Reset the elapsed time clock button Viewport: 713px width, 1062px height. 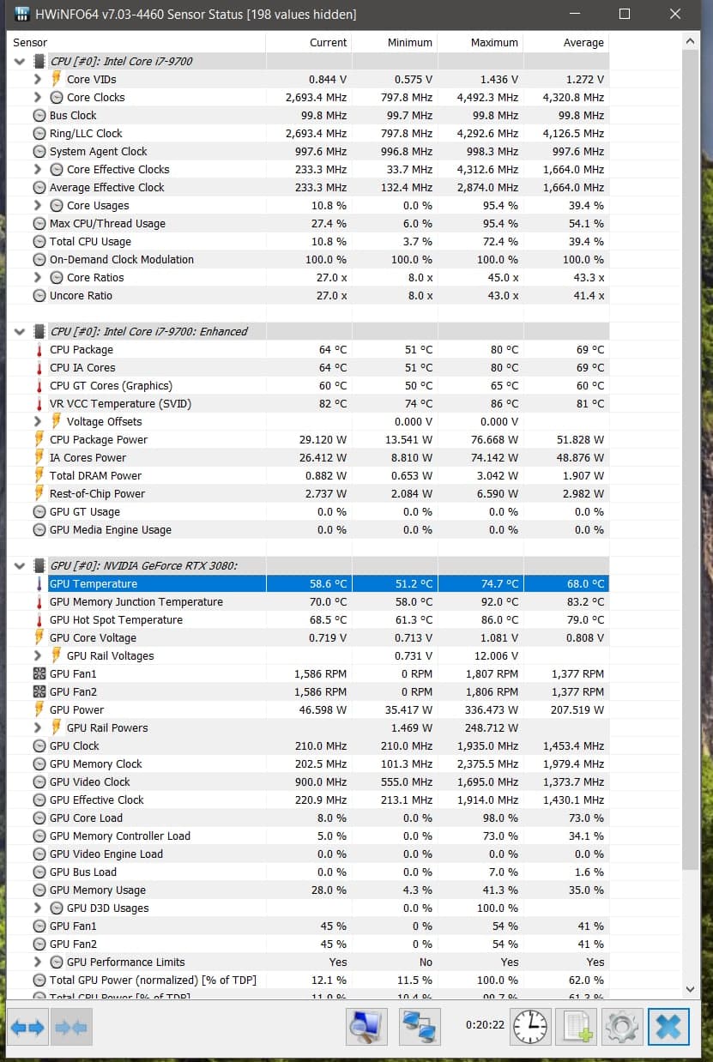pos(531,1026)
